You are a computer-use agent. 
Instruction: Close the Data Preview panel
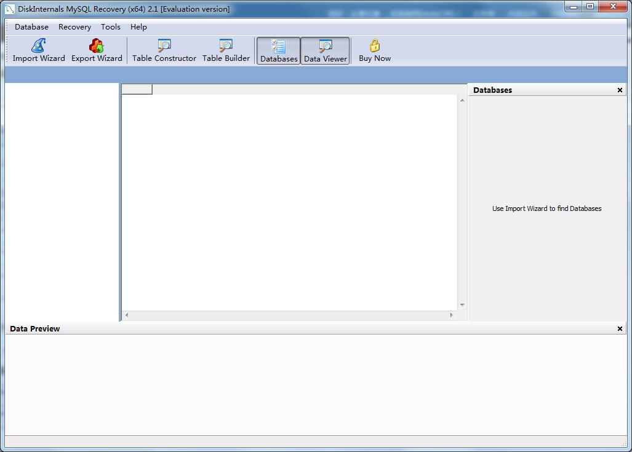620,329
